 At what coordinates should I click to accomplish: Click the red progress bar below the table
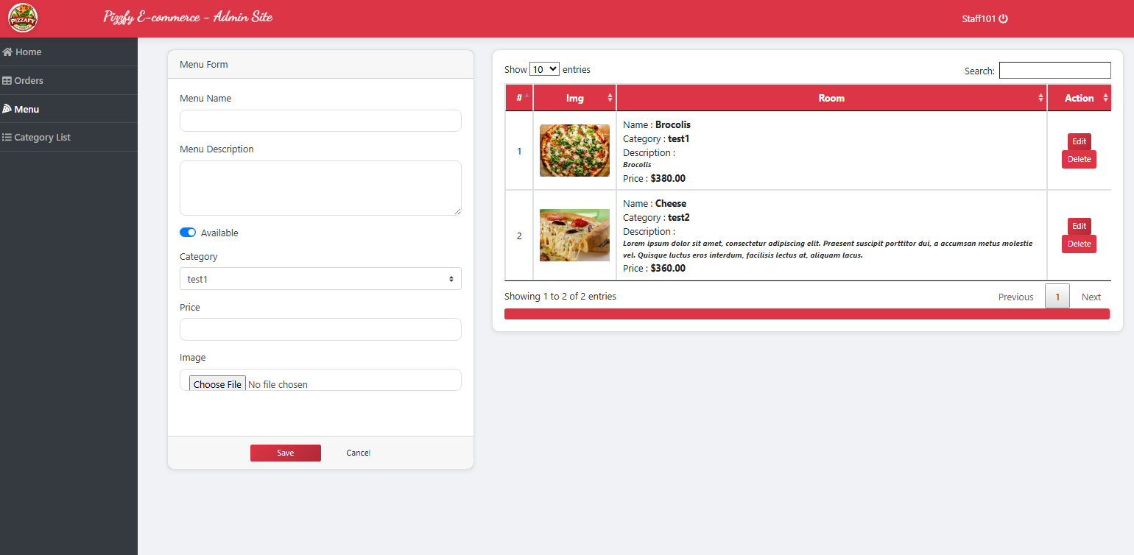[806, 313]
